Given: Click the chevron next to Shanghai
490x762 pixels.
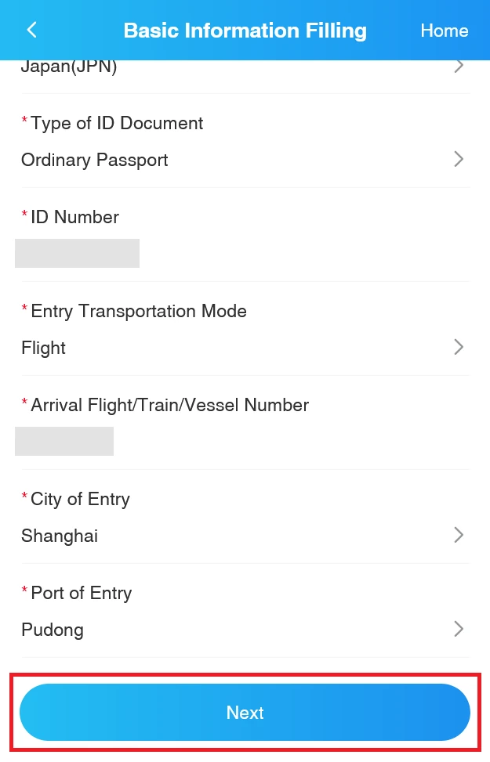Looking at the screenshot, I should [x=459, y=536].
